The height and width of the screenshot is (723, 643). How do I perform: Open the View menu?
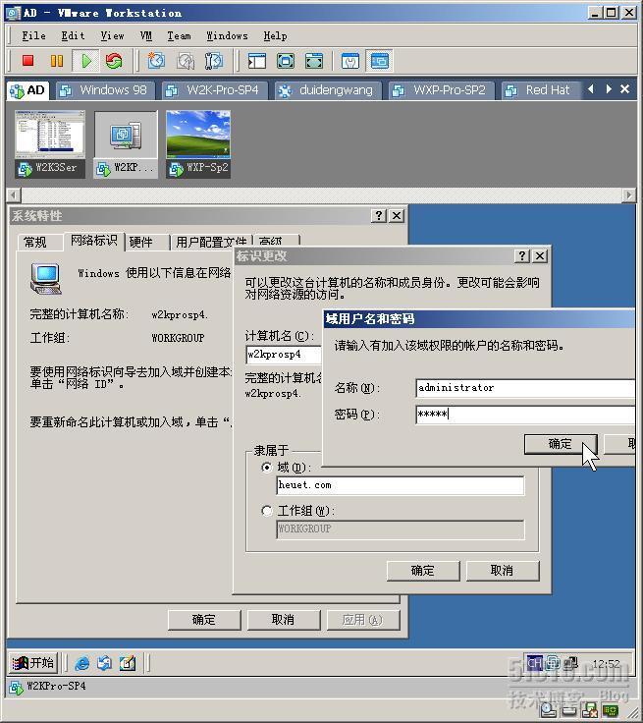pyautogui.click(x=112, y=35)
